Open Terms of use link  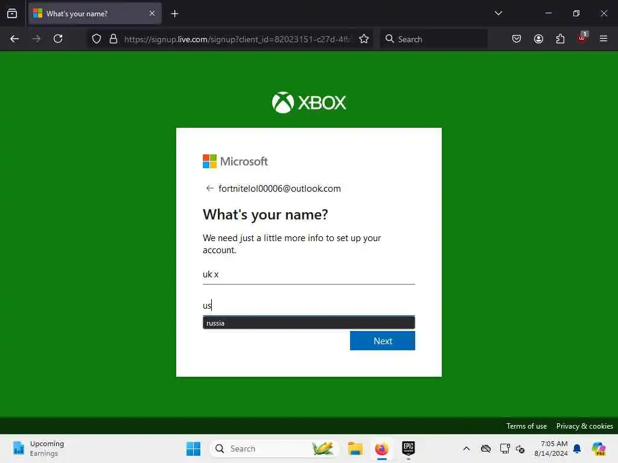[526, 426]
